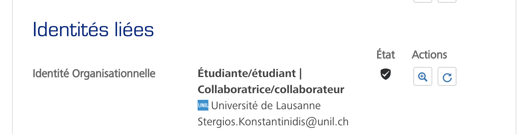
Task: Click the UNIL logo badge
Action: coord(203,105)
